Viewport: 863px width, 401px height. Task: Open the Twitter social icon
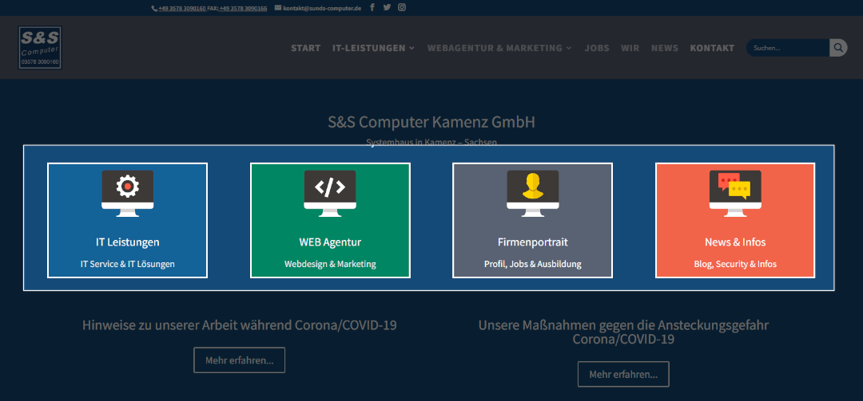[387, 8]
